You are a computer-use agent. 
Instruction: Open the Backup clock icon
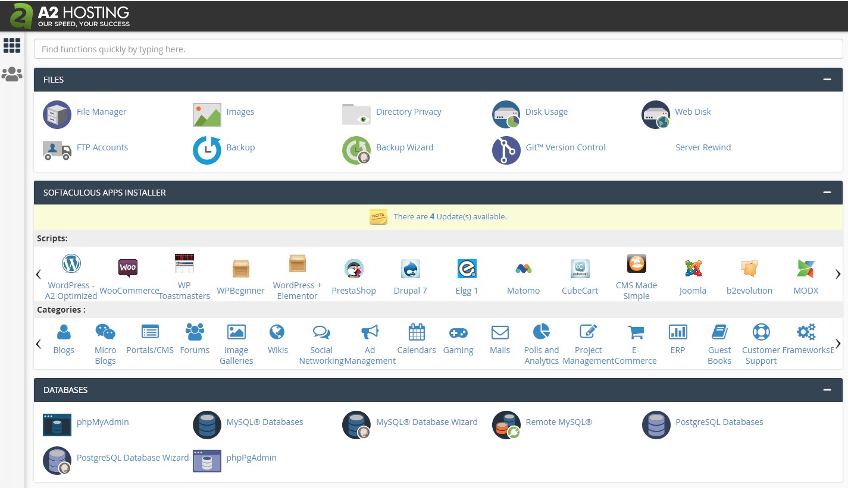coord(207,150)
